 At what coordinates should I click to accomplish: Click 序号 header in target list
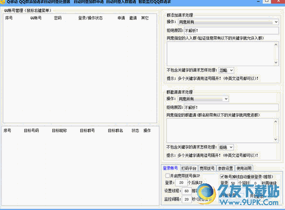[x=7, y=130]
